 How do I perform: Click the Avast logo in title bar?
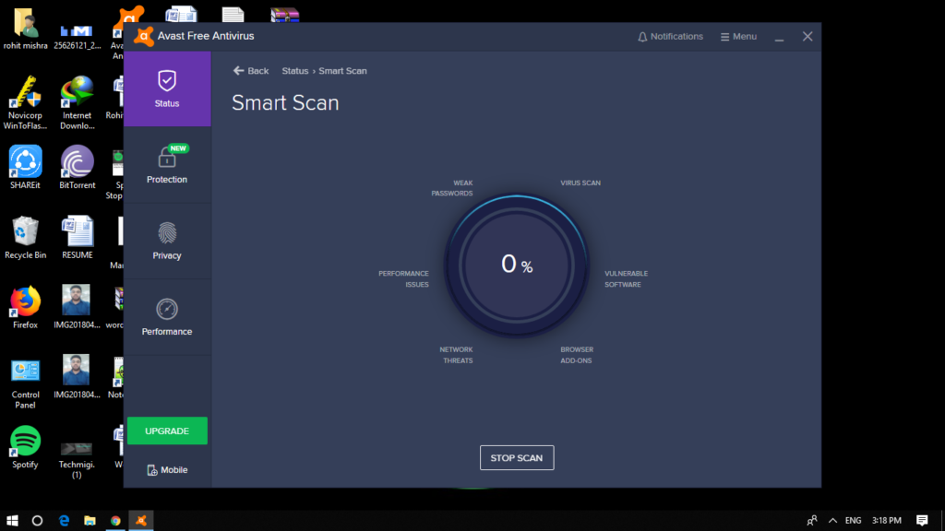coord(143,36)
